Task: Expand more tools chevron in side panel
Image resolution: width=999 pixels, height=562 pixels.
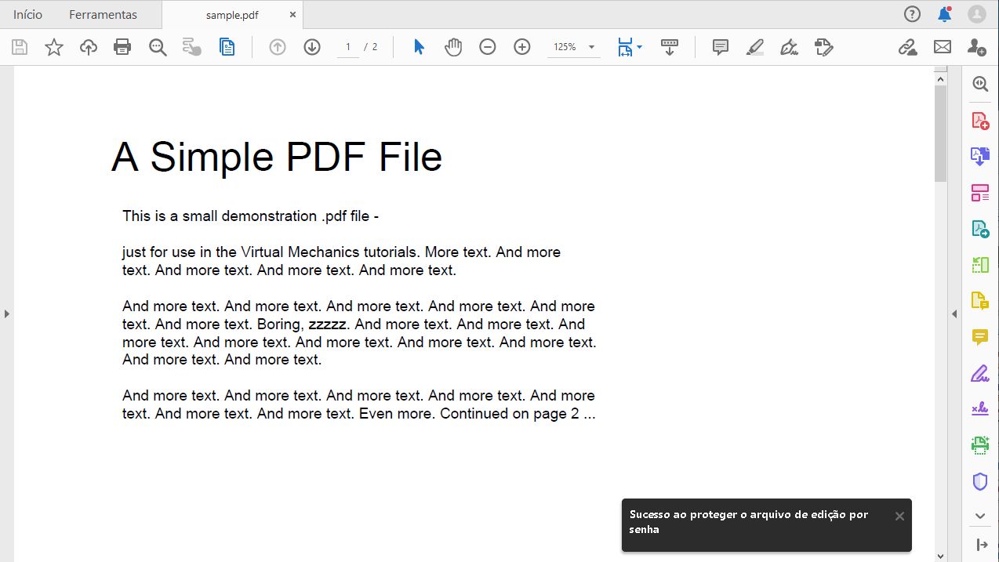Action: (x=980, y=516)
